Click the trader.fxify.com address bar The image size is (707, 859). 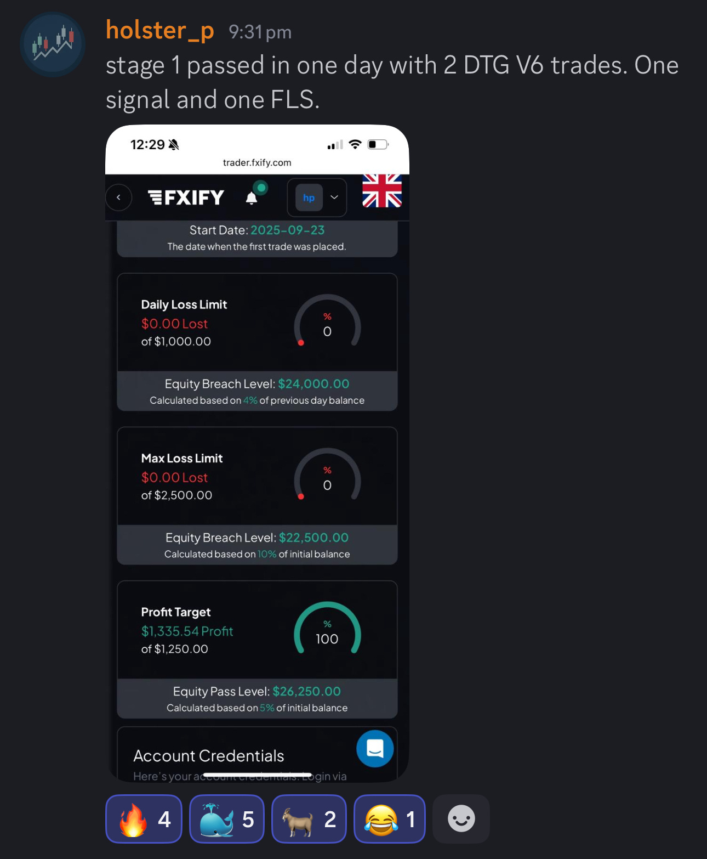tap(257, 162)
